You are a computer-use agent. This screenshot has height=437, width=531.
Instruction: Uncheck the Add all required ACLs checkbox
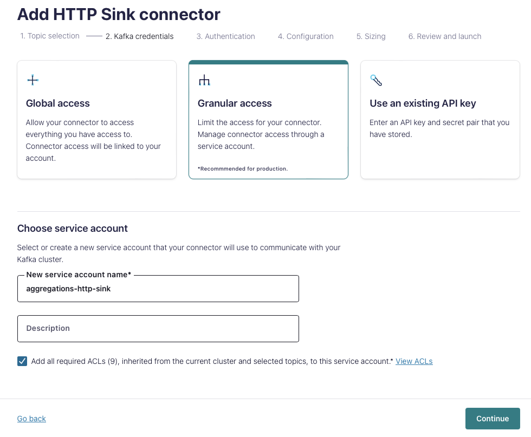[22, 361]
